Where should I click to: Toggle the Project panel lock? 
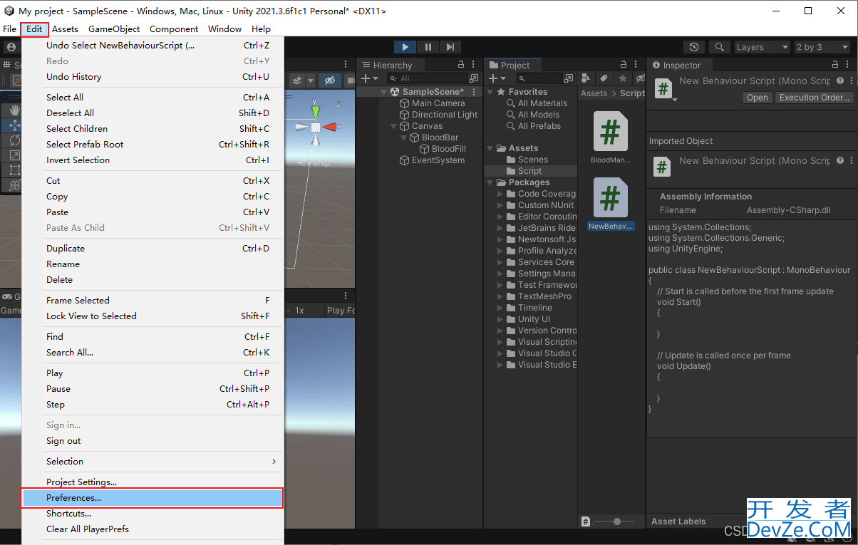point(624,65)
